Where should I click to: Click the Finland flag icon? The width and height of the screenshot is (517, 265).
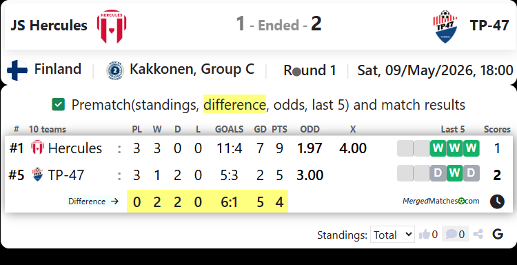tap(17, 70)
